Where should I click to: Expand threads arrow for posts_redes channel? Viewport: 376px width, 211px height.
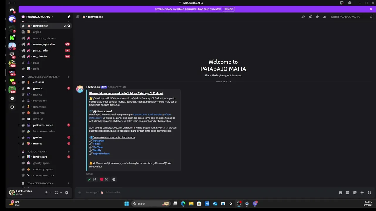pyautogui.click(x=19, y=50)
